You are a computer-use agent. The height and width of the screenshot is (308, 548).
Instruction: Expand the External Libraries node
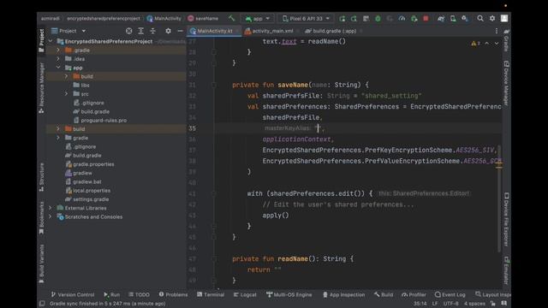pyautogui.click(x=51, y=208)
